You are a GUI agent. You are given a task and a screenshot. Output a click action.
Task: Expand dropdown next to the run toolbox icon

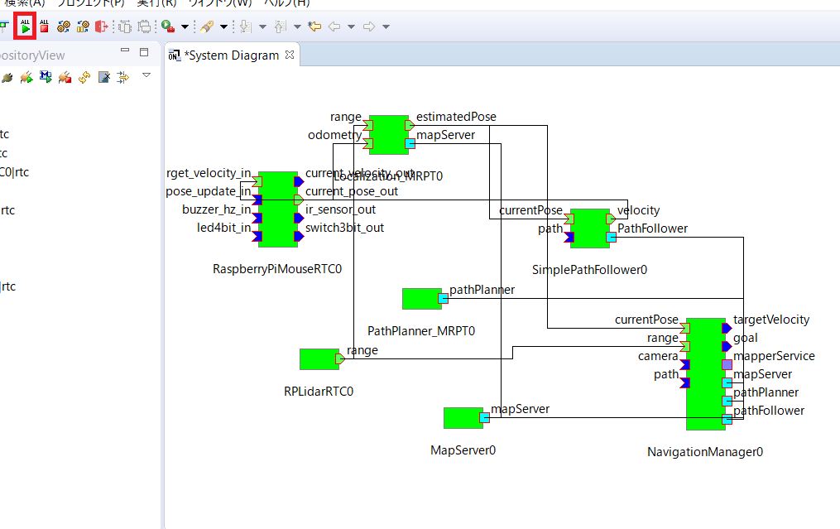coord(185,26)
